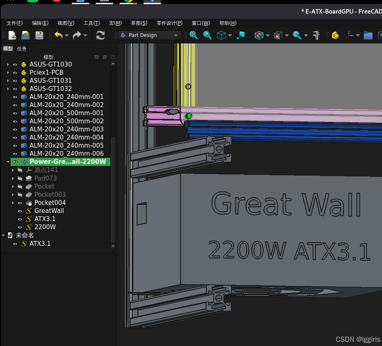Viewport: 382px width, 346px height.
Task: Open the 草图(S) menu
Action: tap(139, 23)
